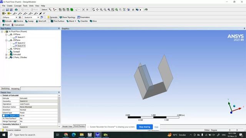
Task: Toggle the display plane icon
Action: (133, 10)
